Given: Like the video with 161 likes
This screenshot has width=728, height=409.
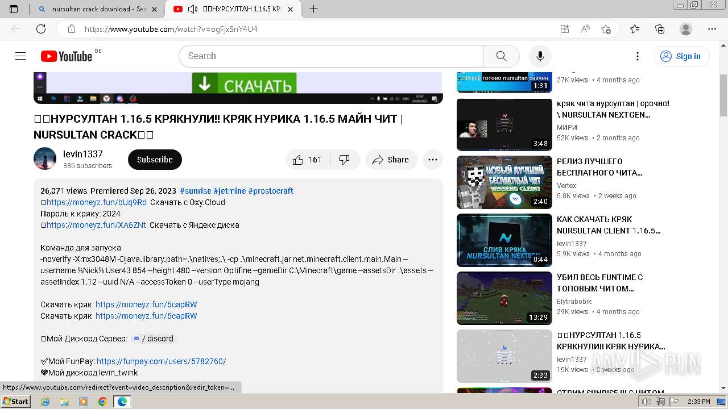Looking at the screenshot, I should pos(308,160).
